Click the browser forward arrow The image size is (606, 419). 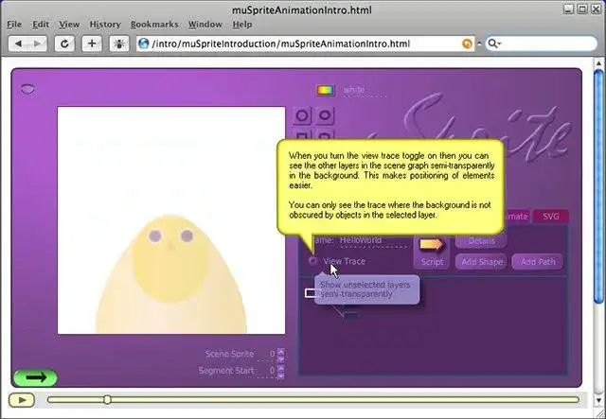pyautogui.click(x=38, y=44)
